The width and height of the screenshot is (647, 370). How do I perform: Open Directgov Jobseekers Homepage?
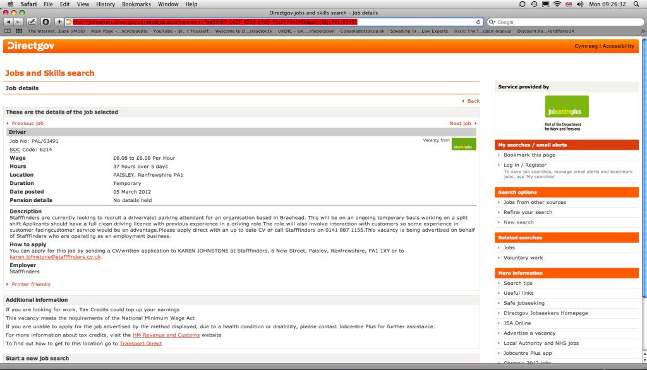click(x=545, y=313)
